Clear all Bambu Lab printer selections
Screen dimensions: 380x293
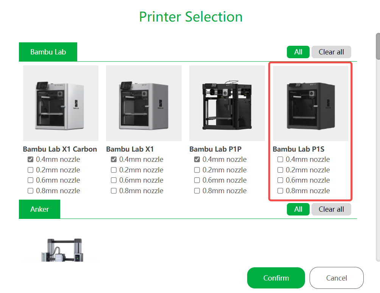tap(331, 52)
